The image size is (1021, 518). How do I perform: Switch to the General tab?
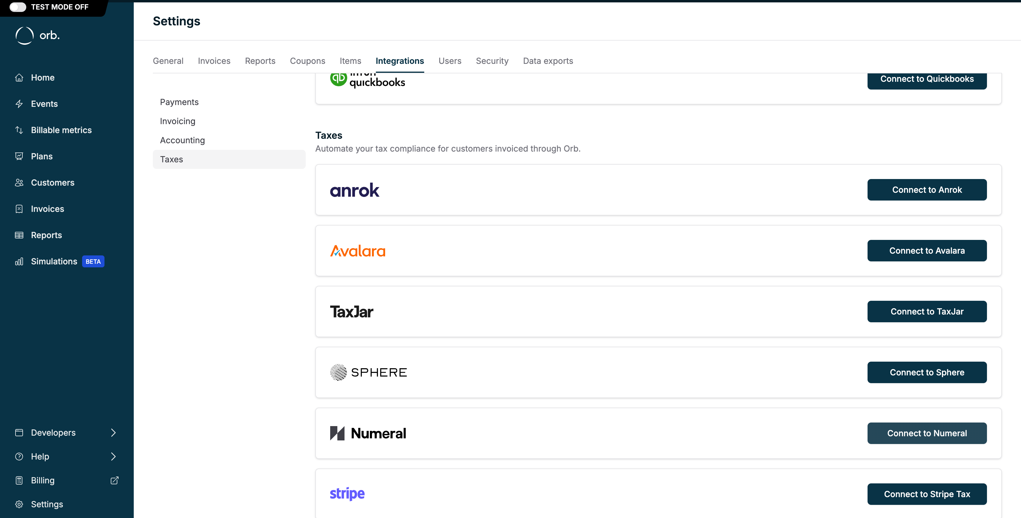click(x=168, y=61)
